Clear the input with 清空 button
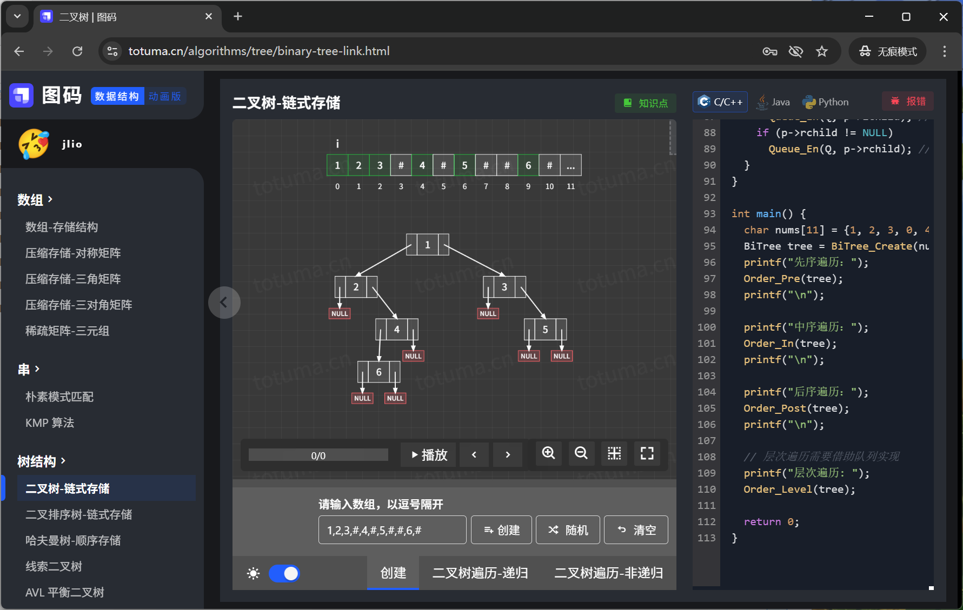Image resolution: width=963 pixels, height=610 pixels. click(636, 530)
